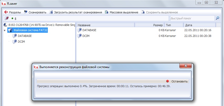The width and height of the screenshot is (224, 106).
Task: Select the DATABASE row in the file list
Action: 149,30
